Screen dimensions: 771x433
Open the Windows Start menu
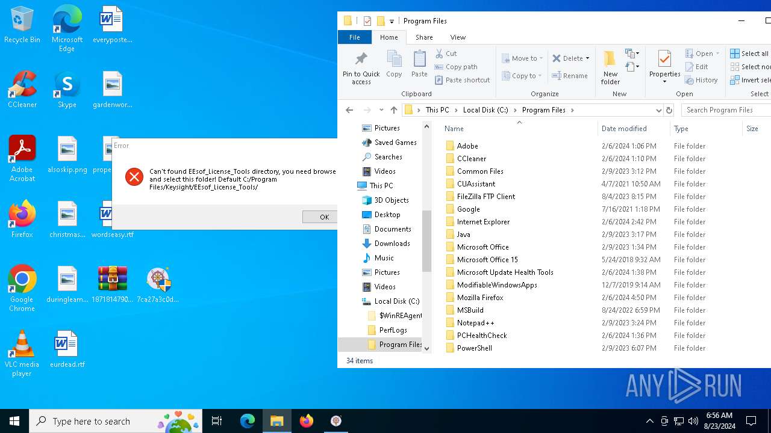[14, 421]
